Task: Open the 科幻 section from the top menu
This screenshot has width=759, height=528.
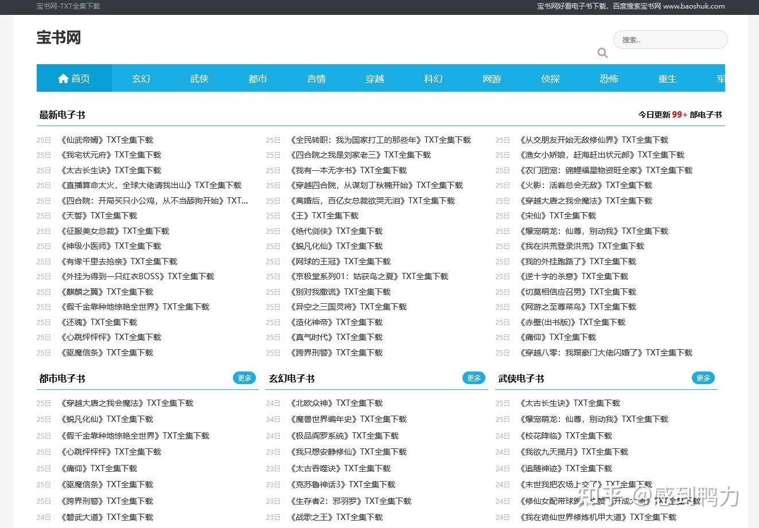Action: 433,79
